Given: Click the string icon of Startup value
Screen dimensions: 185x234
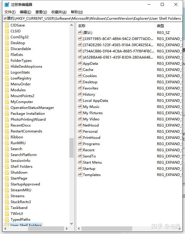Looking at the screenshot, I should (x=80, y=168).
